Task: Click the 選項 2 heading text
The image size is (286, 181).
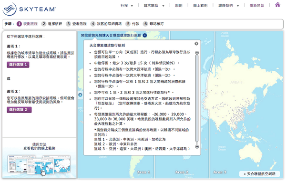Action: pyautogui.click(x=13, y=91)
